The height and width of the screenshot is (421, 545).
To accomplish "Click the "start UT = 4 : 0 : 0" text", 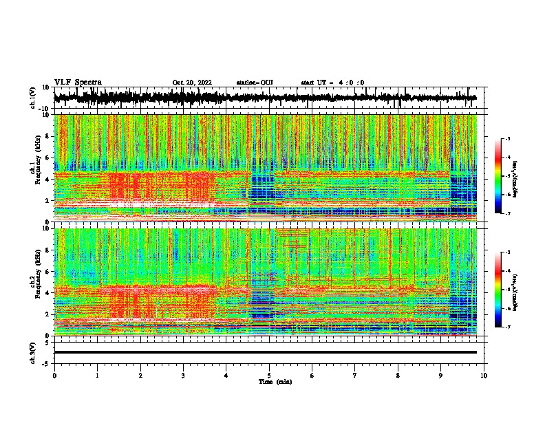I will [332, 83].
